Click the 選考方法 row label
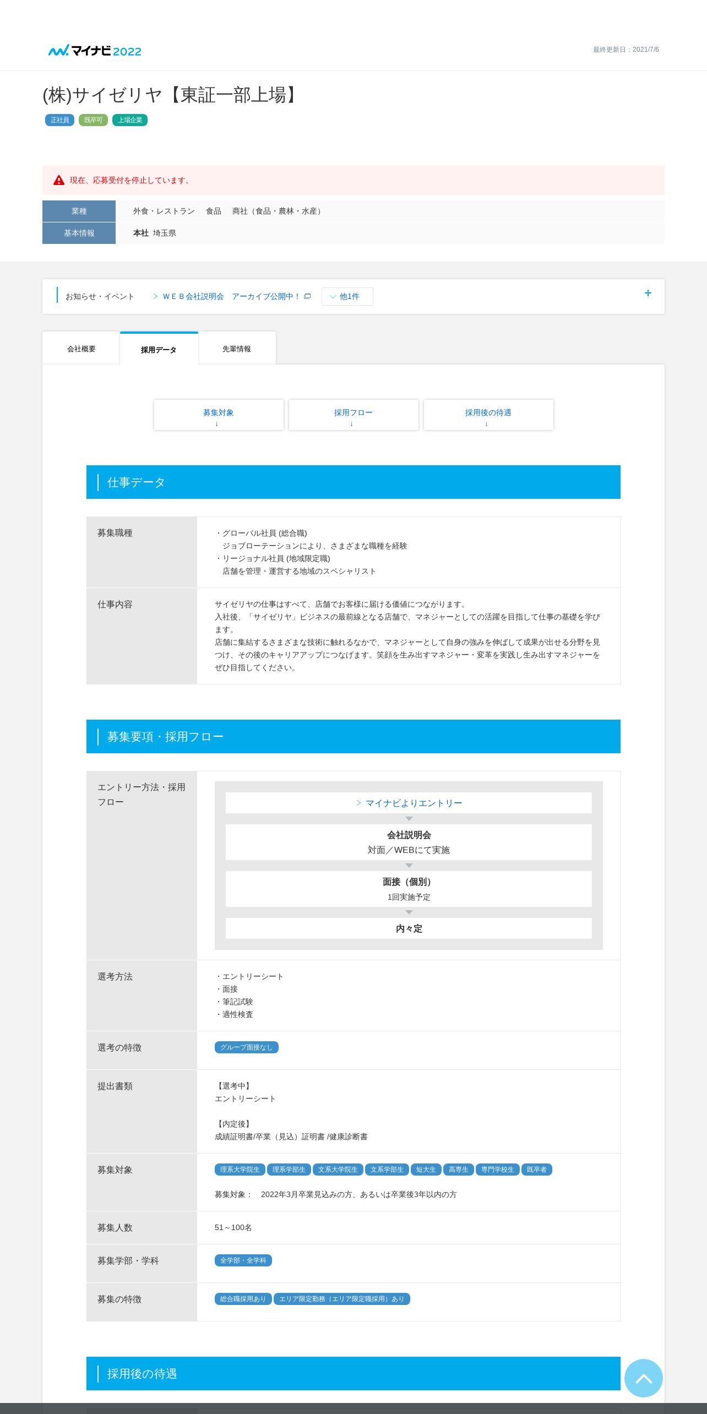Screen dimensions: 707x1414 point(115,976)
